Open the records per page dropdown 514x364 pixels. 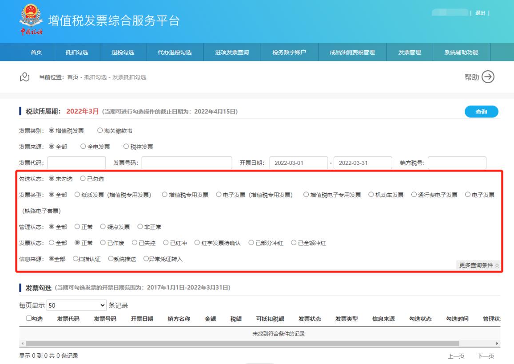tap(76, 306)
